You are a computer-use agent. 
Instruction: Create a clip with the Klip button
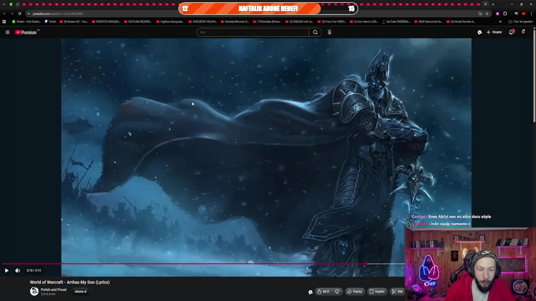click(x=397, y=292)
